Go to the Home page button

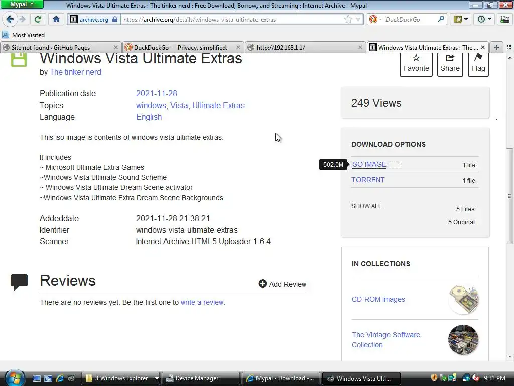(56, 20)
